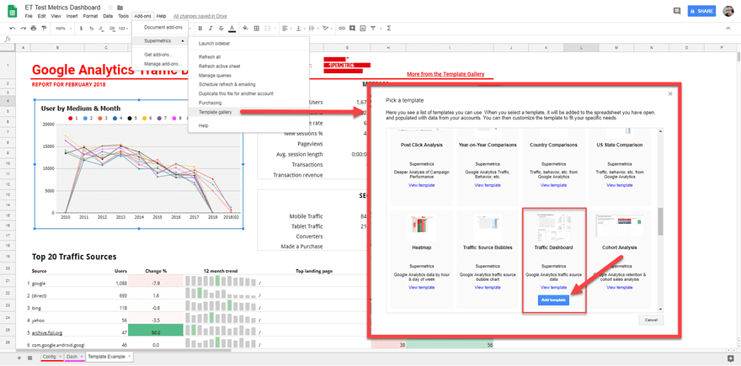The image size is (741, 366).
Task: Click the blue Add template button
Action: (553, 300)
